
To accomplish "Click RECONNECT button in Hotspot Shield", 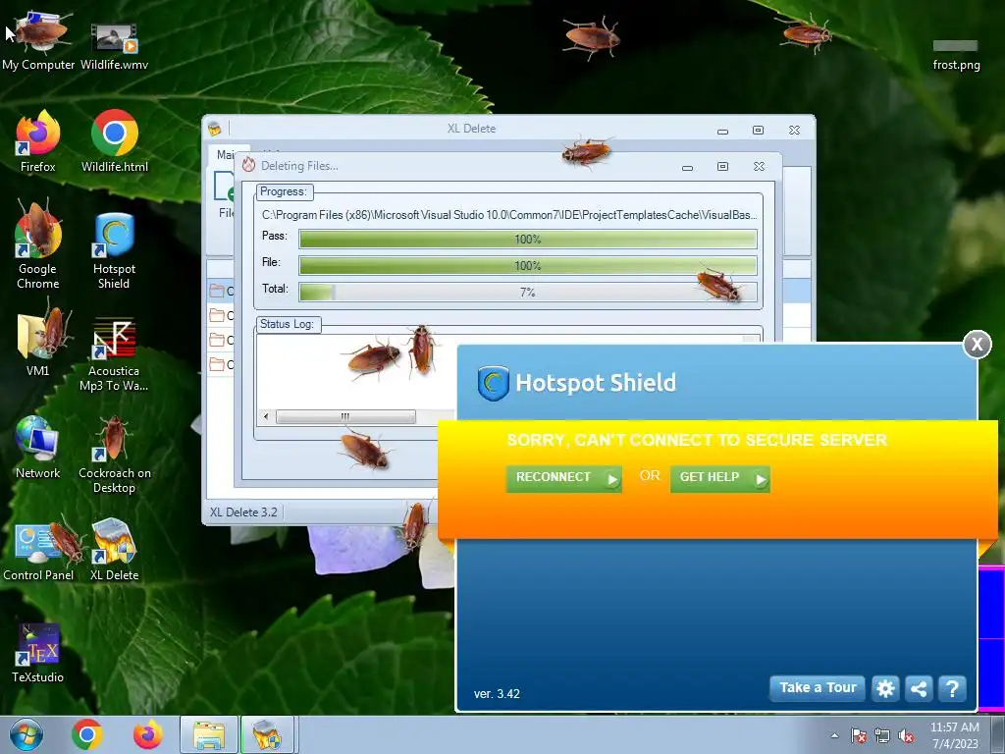I will pos(563,478).
